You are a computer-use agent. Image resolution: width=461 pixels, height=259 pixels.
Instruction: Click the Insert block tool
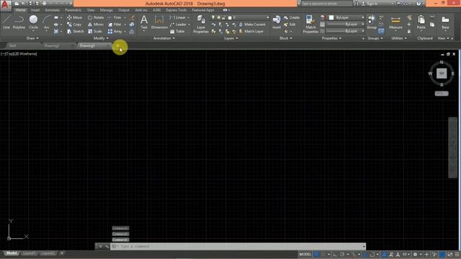(x=277, y=22)
